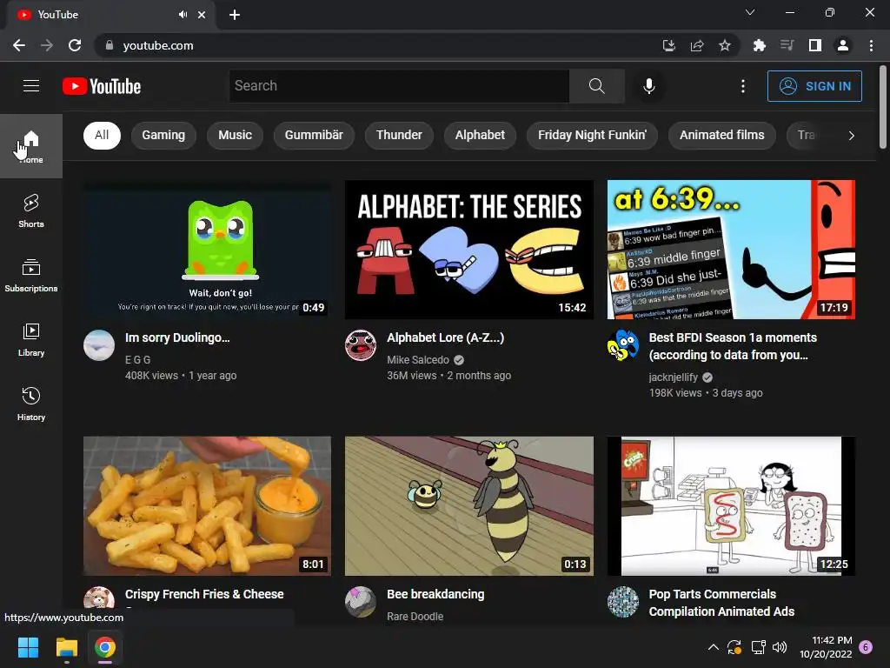Open the 'Im sorry Duolingo...' title
The width and height of the screenshot is (890, 668).
click(177, 338)
